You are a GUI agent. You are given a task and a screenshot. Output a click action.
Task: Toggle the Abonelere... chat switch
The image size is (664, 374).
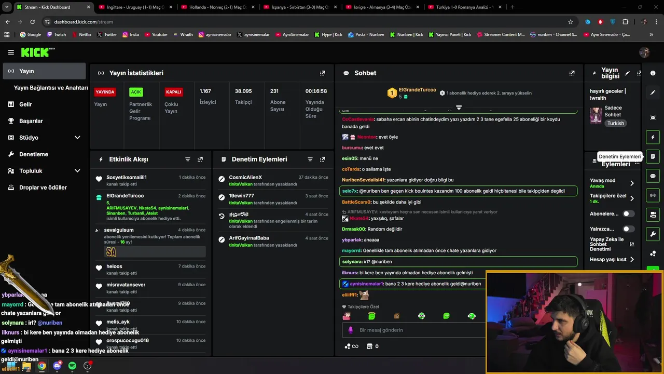click(628, 213)
